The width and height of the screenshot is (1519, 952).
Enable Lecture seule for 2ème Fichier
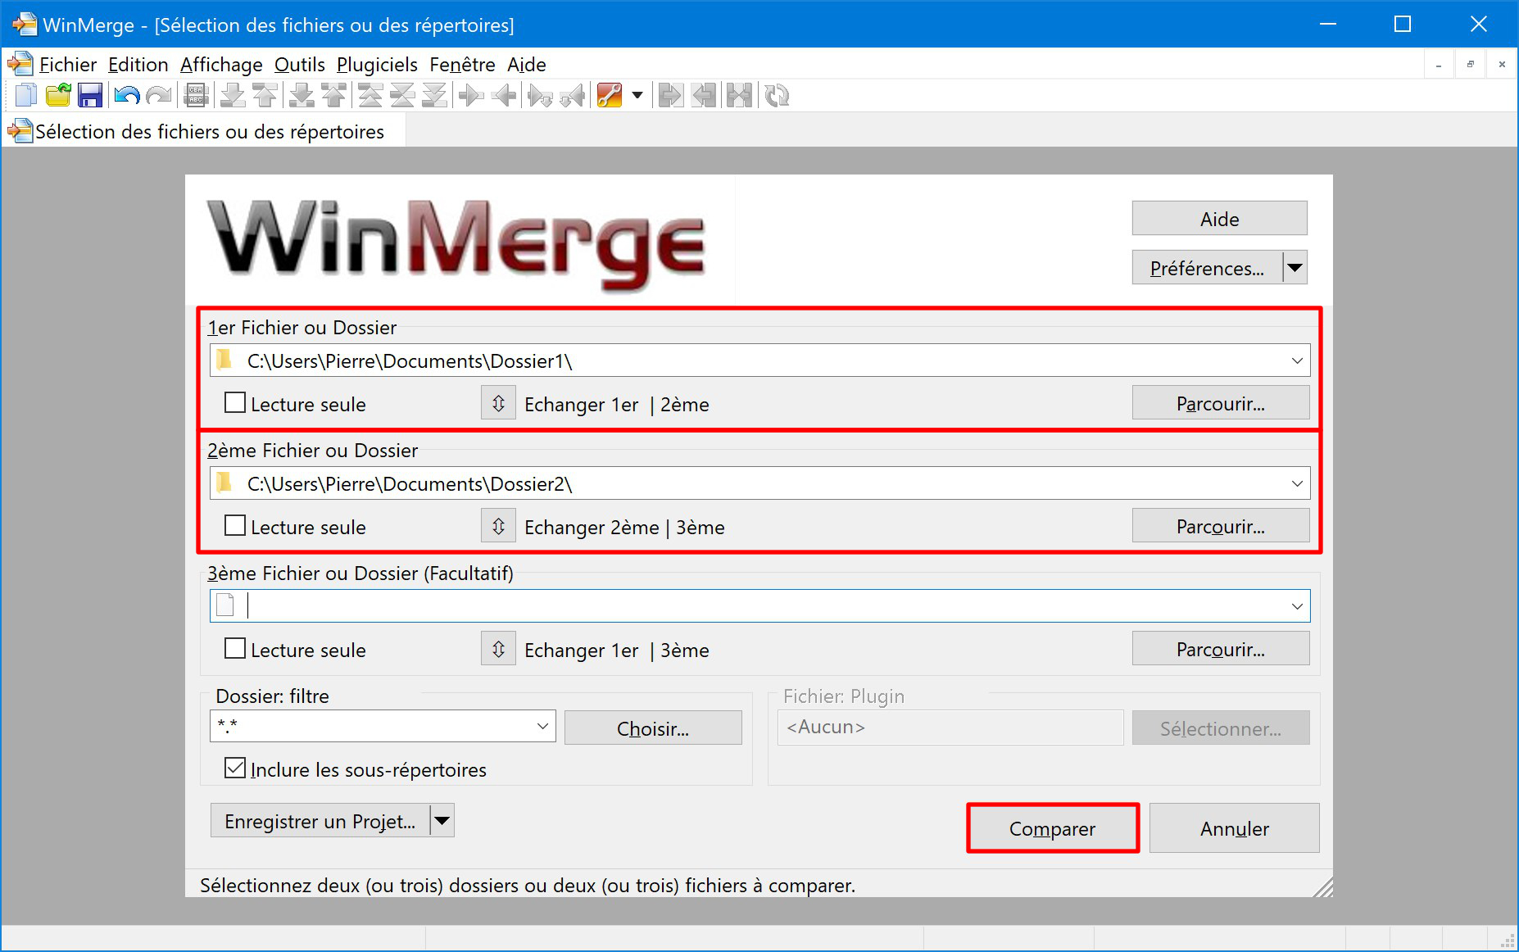point(235,526)
